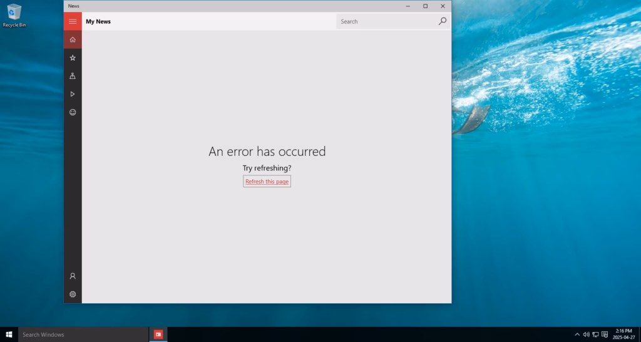641x342 pixels.
Task: Minimize the News window
Action: (x=408, y=6)
